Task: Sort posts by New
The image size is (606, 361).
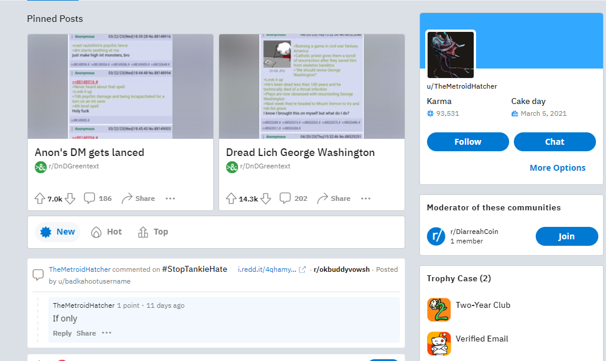Action: (57, 232)
